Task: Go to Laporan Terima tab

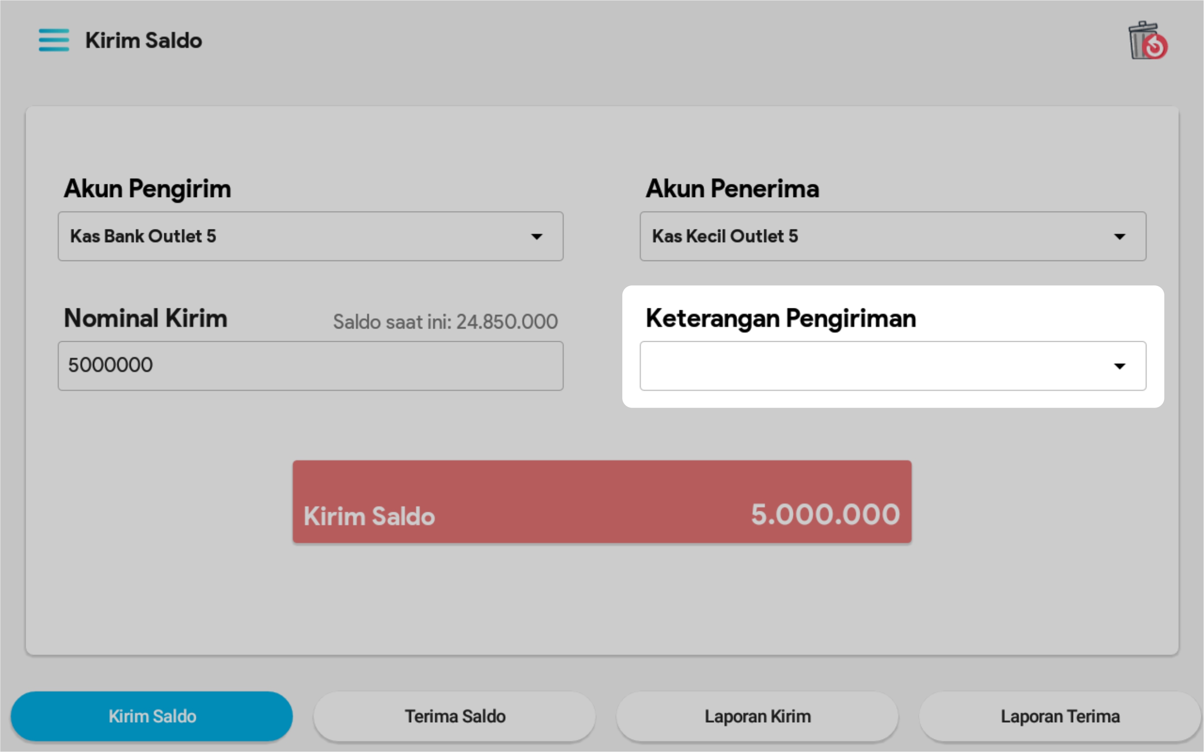Action: tap(1060, 716)
